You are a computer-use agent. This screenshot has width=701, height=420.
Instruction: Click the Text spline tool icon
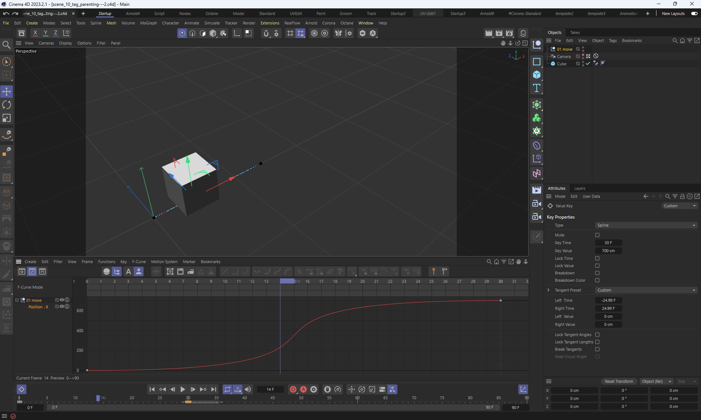(536, 88)
